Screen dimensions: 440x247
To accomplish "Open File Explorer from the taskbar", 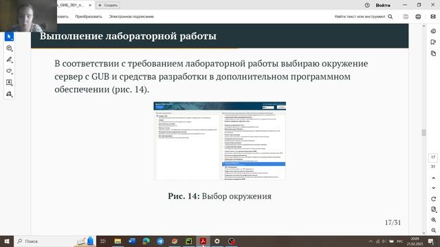I will (118, 241).
